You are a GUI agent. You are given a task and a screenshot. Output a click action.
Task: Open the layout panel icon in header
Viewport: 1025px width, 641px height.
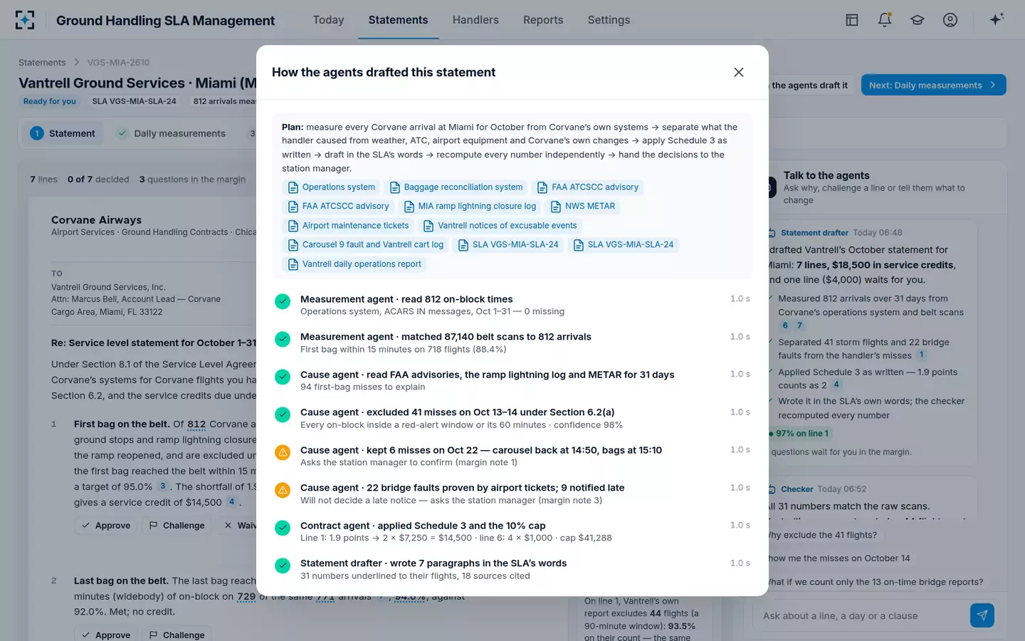pyautogui.click(x=852, y=20)
